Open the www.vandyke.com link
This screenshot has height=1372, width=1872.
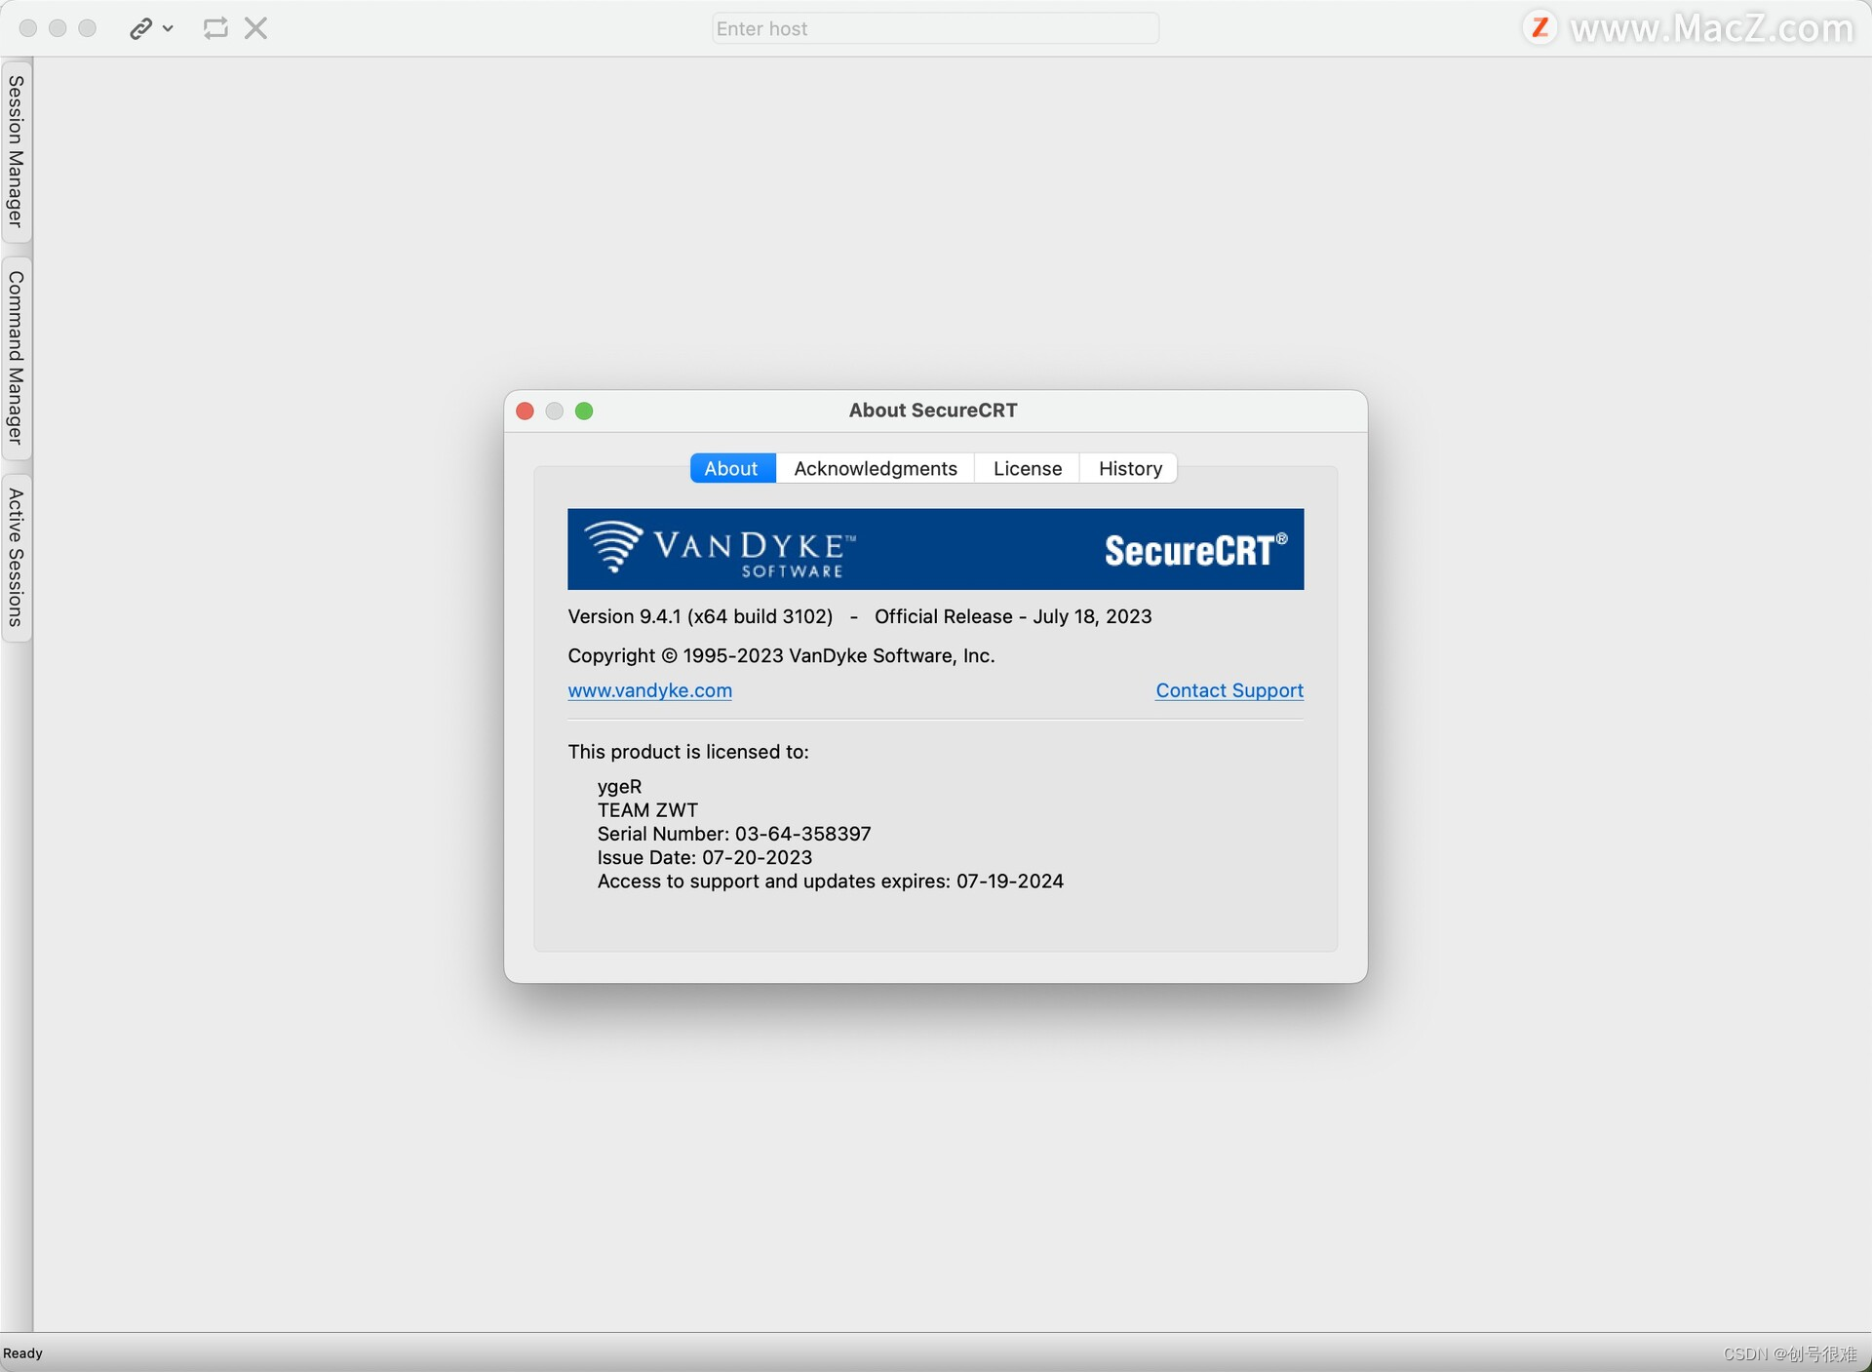[x=650, y=690]
